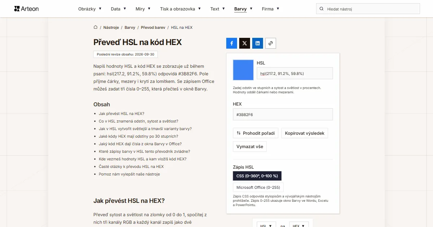
Task: Open Barvy breadcrumb link
Action: 130,27
